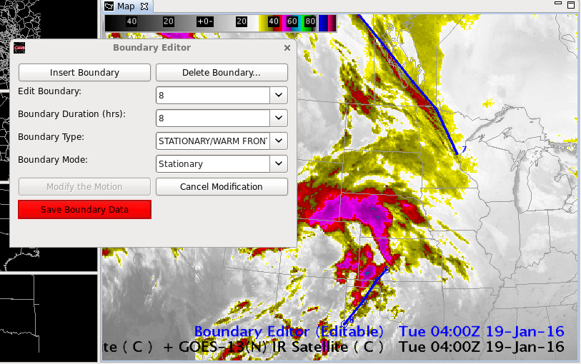This screenshot has height=364, width=581.
Task: Click boundary 7 label on map
Action: (464, 149)
